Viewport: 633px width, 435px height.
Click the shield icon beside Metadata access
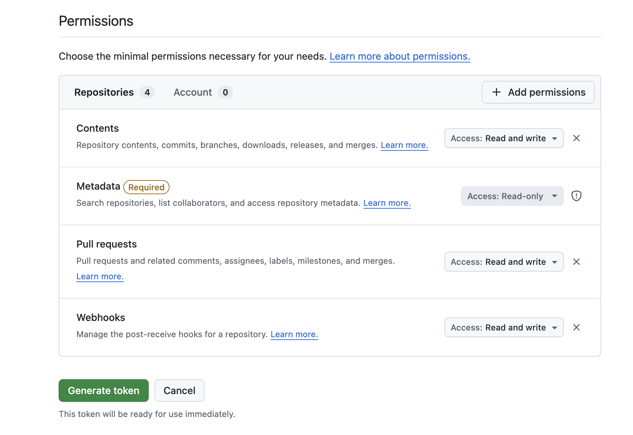point(576,196)
